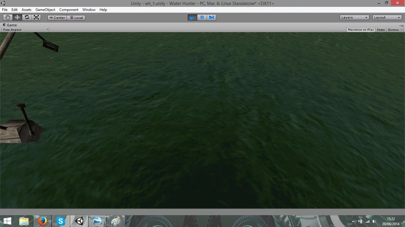Restore down the Unity window
The width and height of the screenshot is (405, 227).
pyautogui.click(x=387, y=3)
